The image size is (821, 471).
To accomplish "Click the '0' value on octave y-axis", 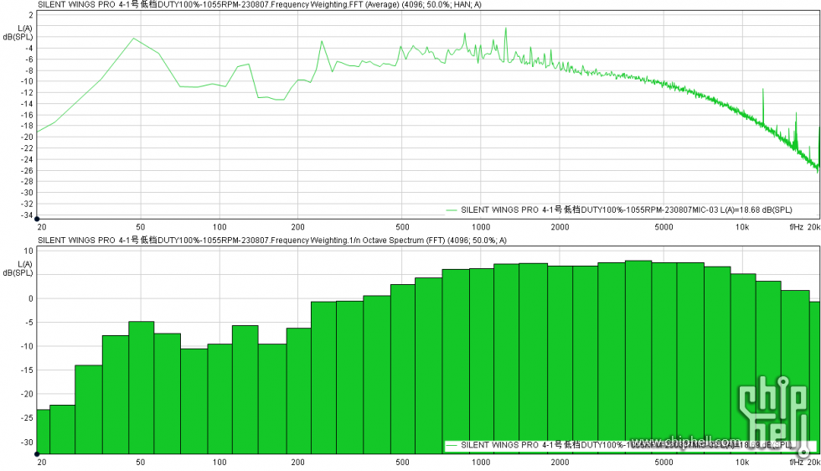I will [x=31, y=298].
